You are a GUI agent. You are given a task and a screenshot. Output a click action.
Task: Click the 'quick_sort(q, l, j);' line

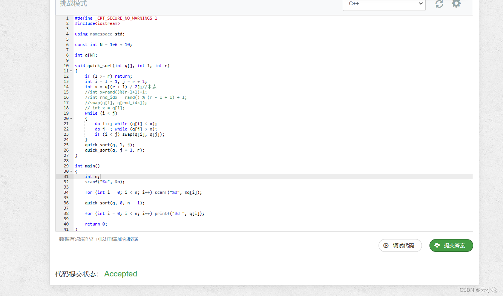pyautogui.click(x=110, y=145)
